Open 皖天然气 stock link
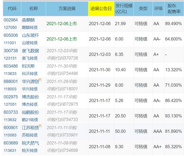The height and width of the screenshot is (156, 184). pyautogui.click(x=30, y=143)
